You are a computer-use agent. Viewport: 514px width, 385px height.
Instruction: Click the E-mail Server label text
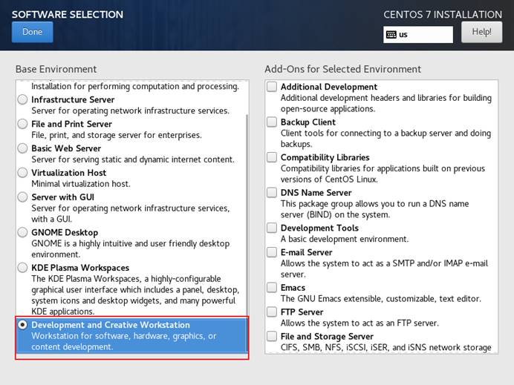click(306, 252)
